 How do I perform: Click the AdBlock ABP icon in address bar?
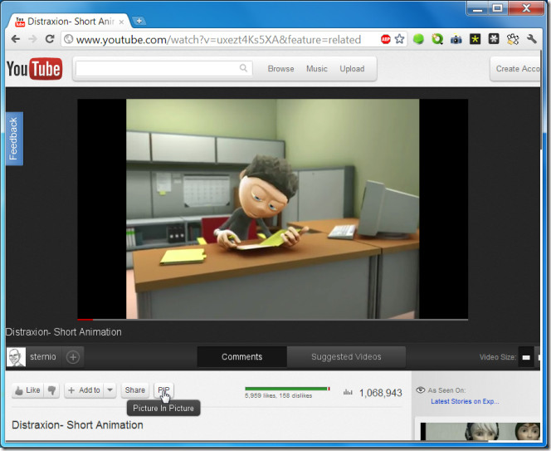coord(386,39)
